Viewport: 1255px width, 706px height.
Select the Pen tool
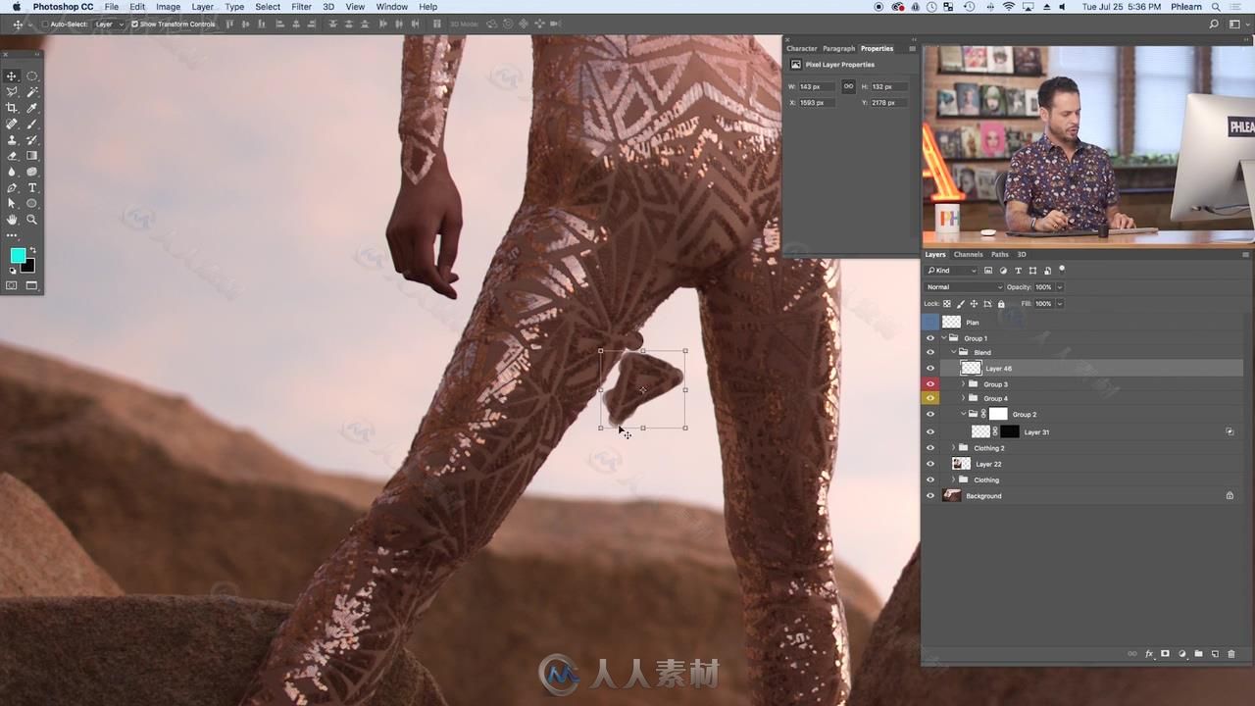tap(12, 187)
